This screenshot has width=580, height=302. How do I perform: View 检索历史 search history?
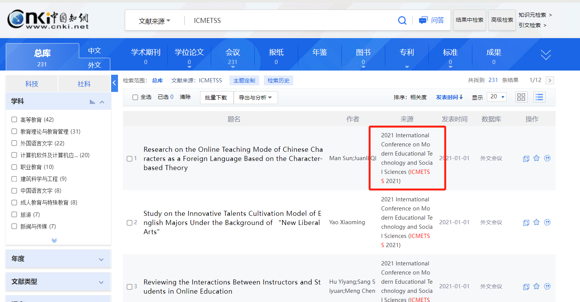tap(278, 80)
